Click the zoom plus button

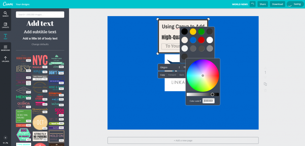[5, 138]
